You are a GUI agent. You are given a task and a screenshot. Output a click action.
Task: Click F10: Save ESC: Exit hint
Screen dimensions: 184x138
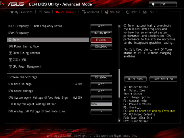pyautogui.click(x=138, y=118)
